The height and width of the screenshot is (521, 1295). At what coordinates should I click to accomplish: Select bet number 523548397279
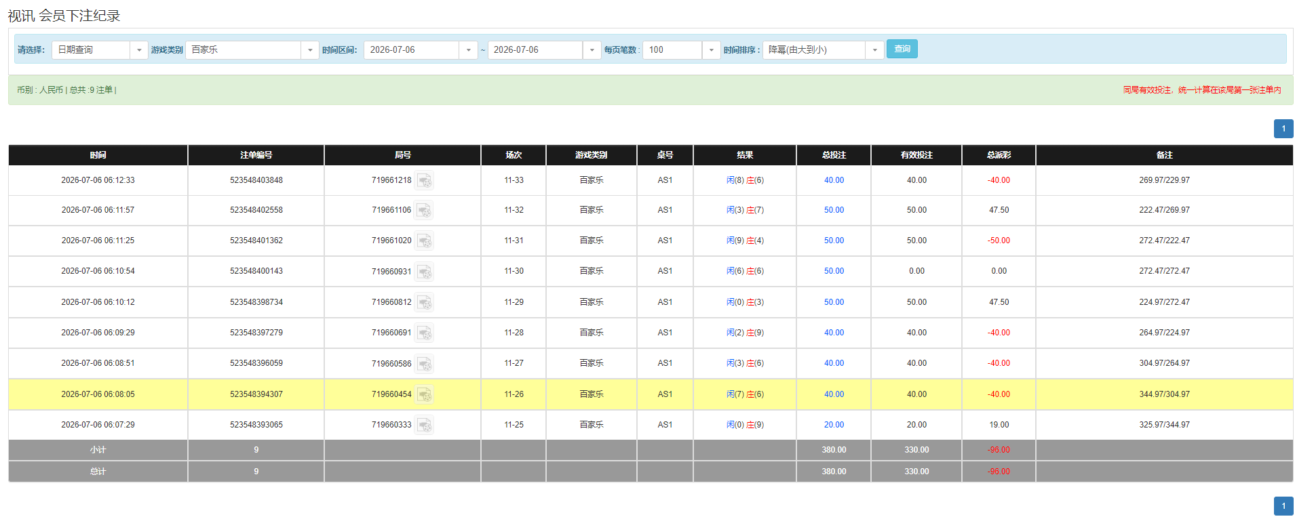coord(256,333)
